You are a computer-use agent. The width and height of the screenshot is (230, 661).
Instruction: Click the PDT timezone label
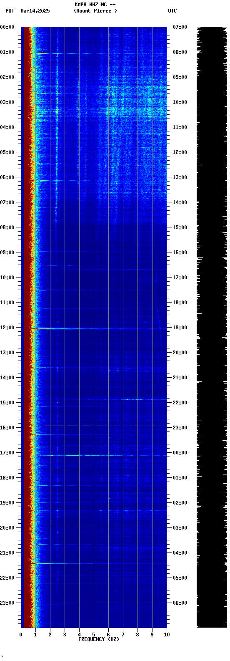click(10, 11)
